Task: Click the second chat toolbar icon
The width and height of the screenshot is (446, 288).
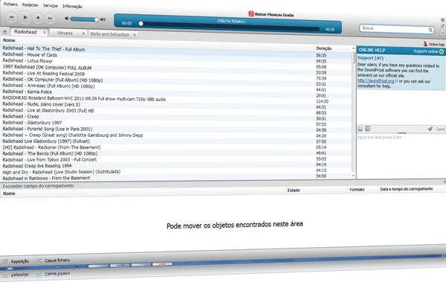Action: tap(367, 129)
